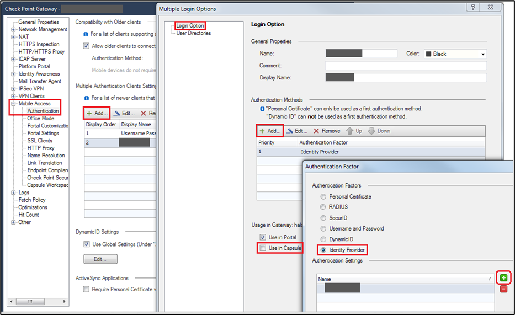This screenshot has height=315, width=515.
Task: Collapse the Mobile Access tree node
Action: (14, 104)
